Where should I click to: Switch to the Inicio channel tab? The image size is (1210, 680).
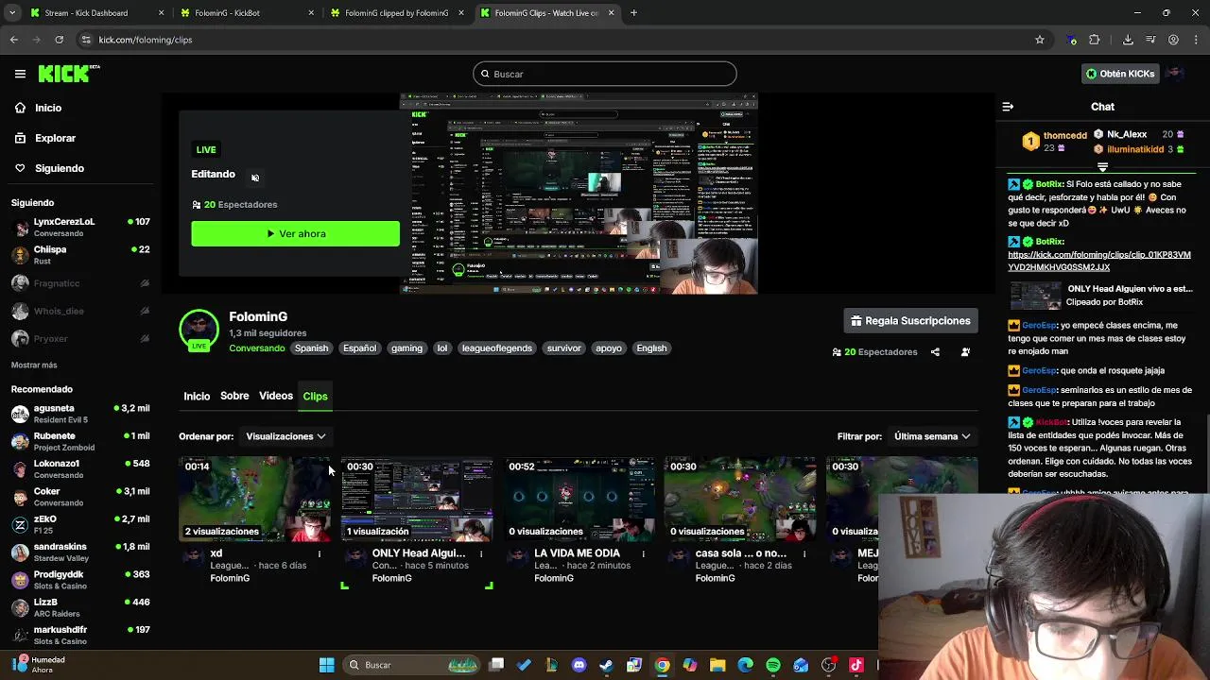tap(197, 396)
